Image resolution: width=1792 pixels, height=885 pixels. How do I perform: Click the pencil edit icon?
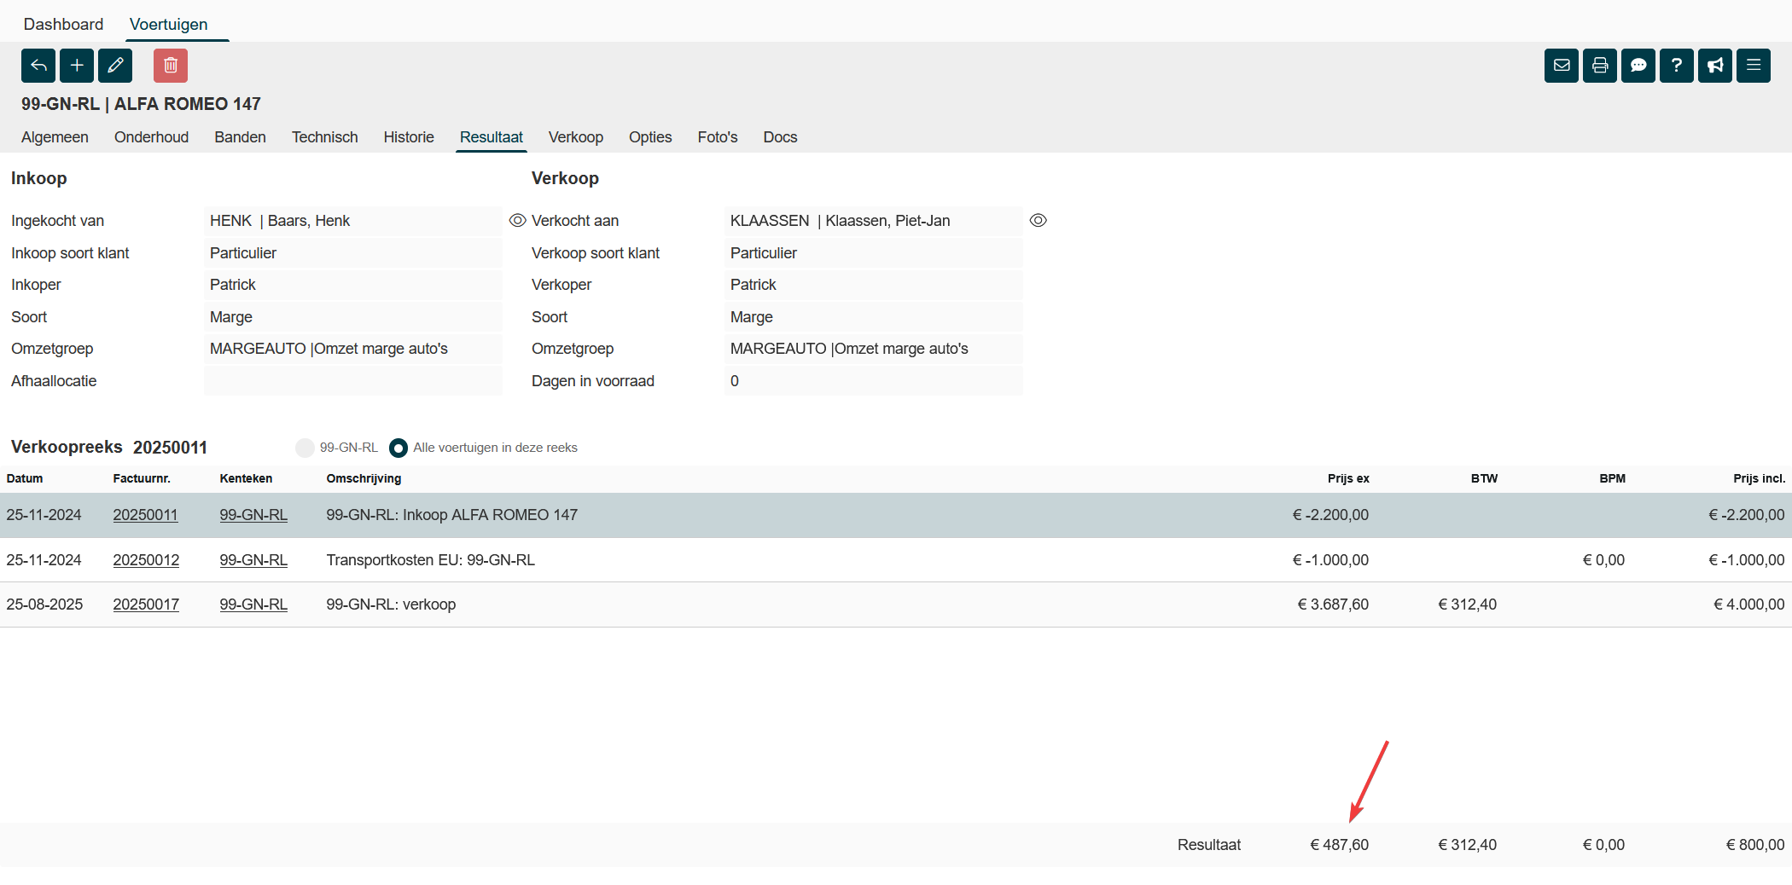tap(115, 66)
